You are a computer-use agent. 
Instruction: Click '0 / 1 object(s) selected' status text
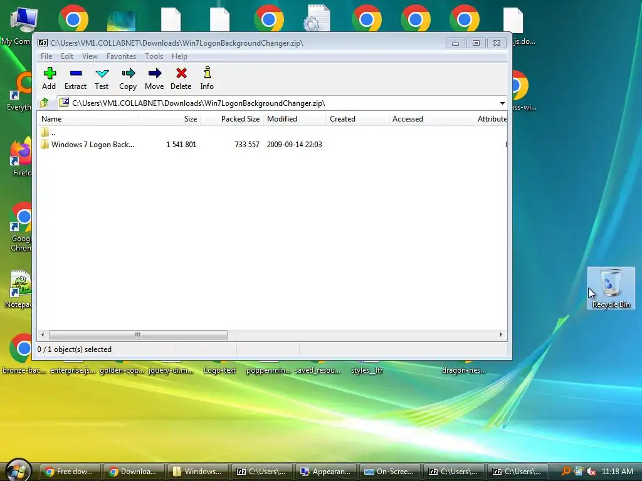click(x=75, y=349)
